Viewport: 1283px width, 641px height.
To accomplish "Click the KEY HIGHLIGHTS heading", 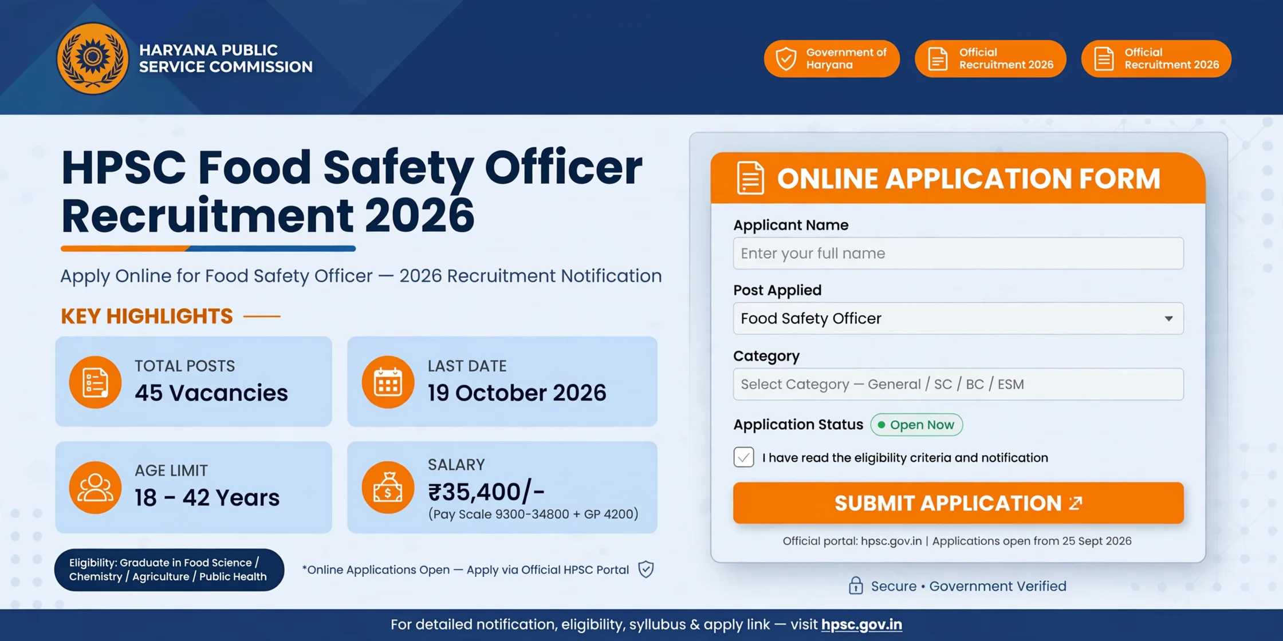I will coord(147,316).
